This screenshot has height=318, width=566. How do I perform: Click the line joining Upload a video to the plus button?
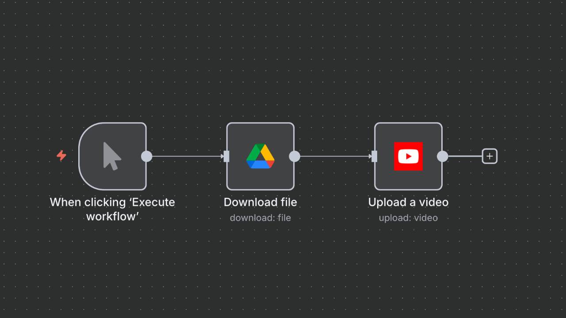464,156
